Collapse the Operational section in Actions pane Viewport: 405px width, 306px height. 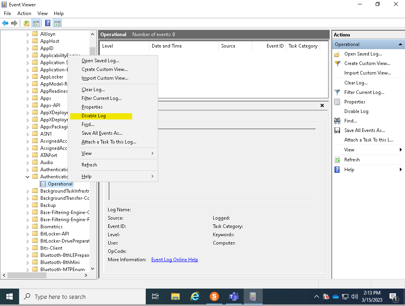click(399, 44)
